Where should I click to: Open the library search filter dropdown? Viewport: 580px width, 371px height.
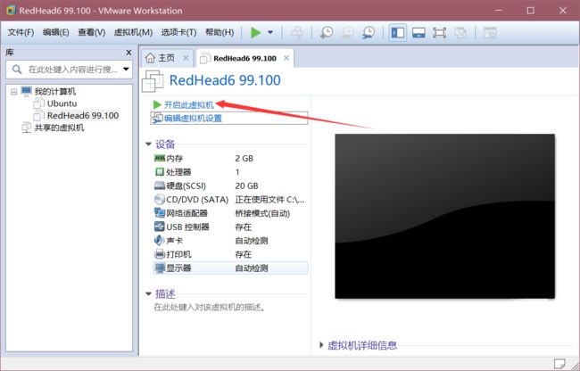126,69
